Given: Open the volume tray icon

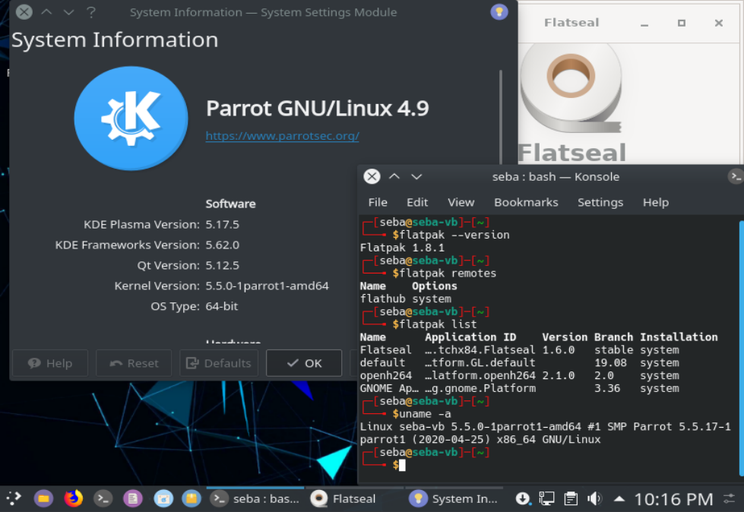Looking at the screenshot, I should coord(594,498).
